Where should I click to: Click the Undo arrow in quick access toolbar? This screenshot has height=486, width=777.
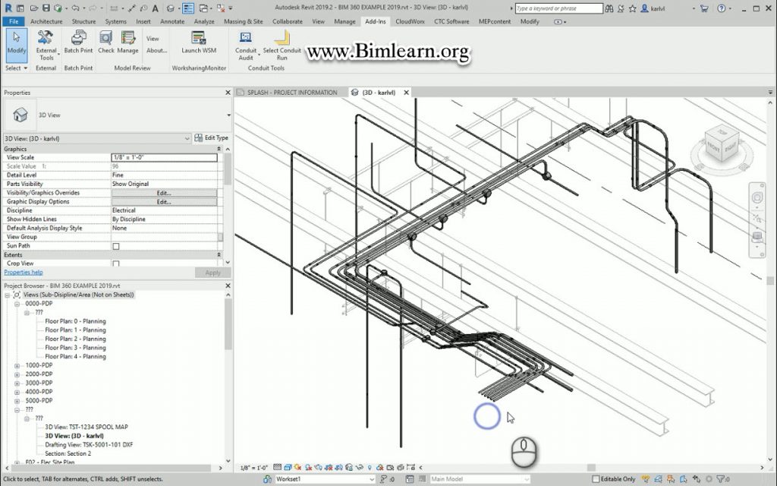click(75, 8)
